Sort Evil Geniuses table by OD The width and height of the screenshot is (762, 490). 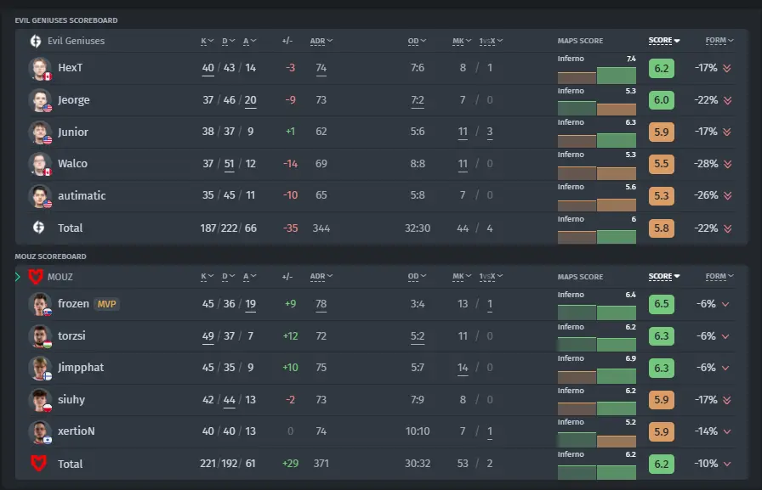point(417,42)
